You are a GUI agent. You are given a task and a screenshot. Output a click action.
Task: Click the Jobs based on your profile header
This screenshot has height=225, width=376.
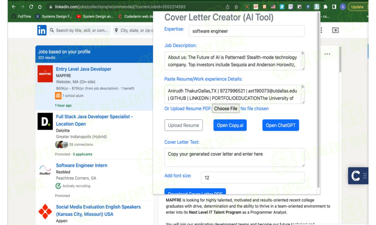[64, 52]
